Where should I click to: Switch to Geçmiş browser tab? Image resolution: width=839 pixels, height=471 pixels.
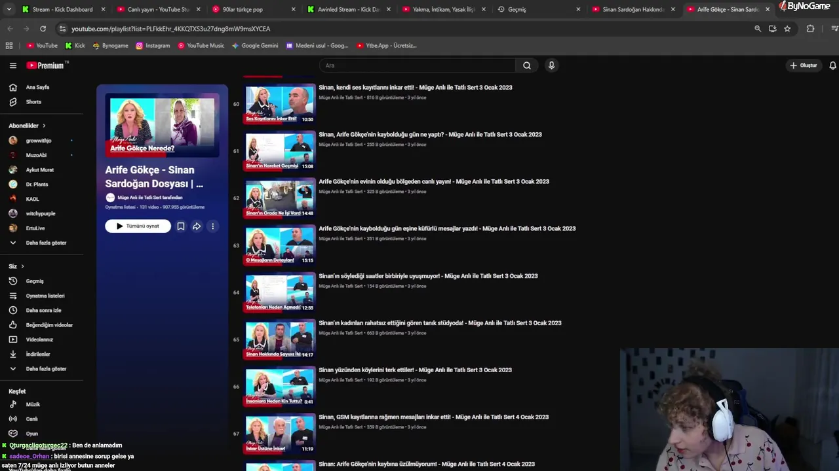pyautogui.click(x=517, y=9)
